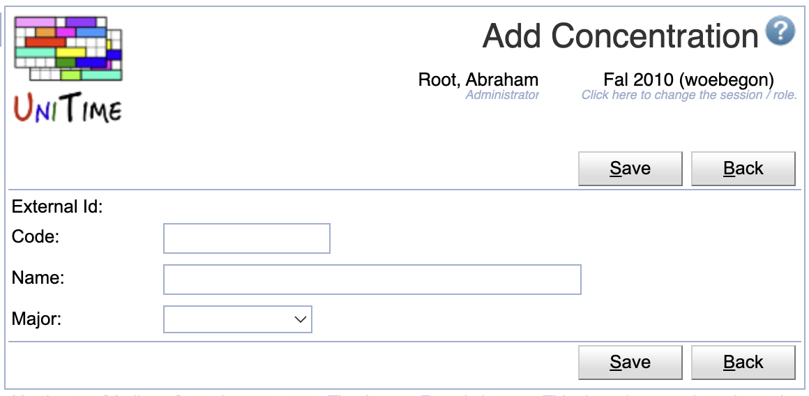Click the lower Save button
The image size is (809, 396).
pos(630,363)
